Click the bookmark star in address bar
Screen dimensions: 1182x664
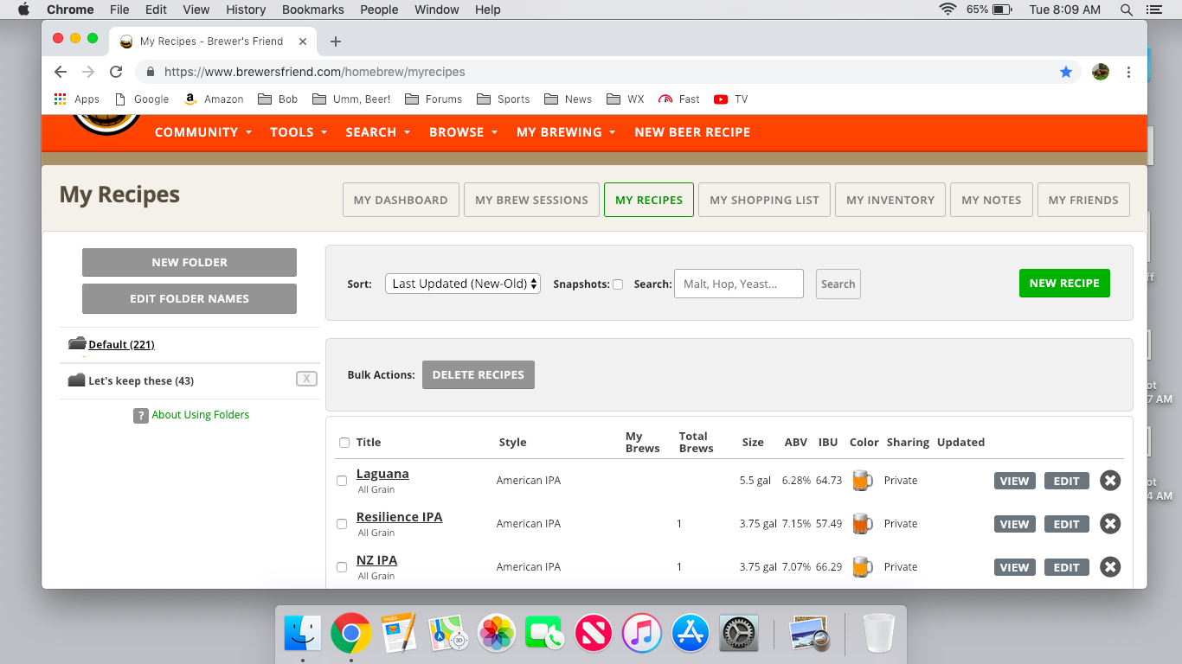click(1066, 72)
